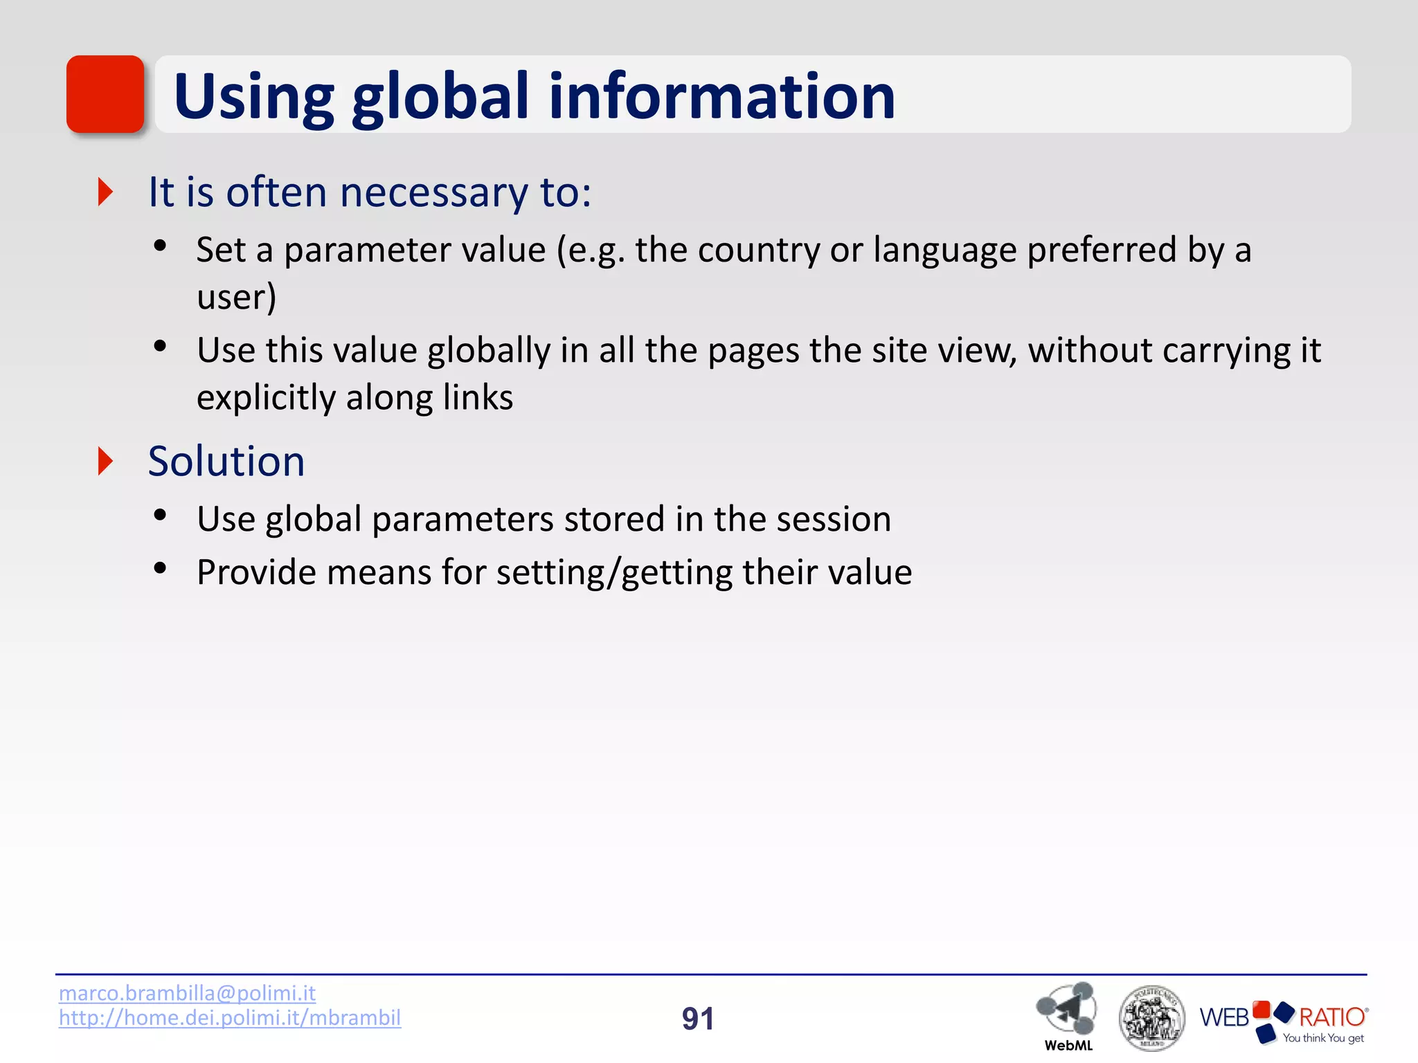This screenshot has height=1063, width=1418.
Task: Click the slide number 91
Action: click(x=698, y=1019)
